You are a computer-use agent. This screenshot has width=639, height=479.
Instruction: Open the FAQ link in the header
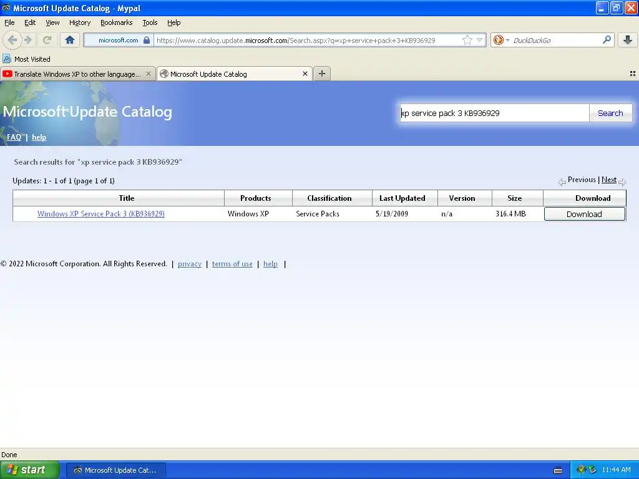pyautogui.click(x=14, y=137)
